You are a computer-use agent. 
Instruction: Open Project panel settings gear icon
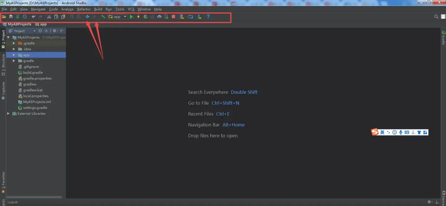point(55,31)
